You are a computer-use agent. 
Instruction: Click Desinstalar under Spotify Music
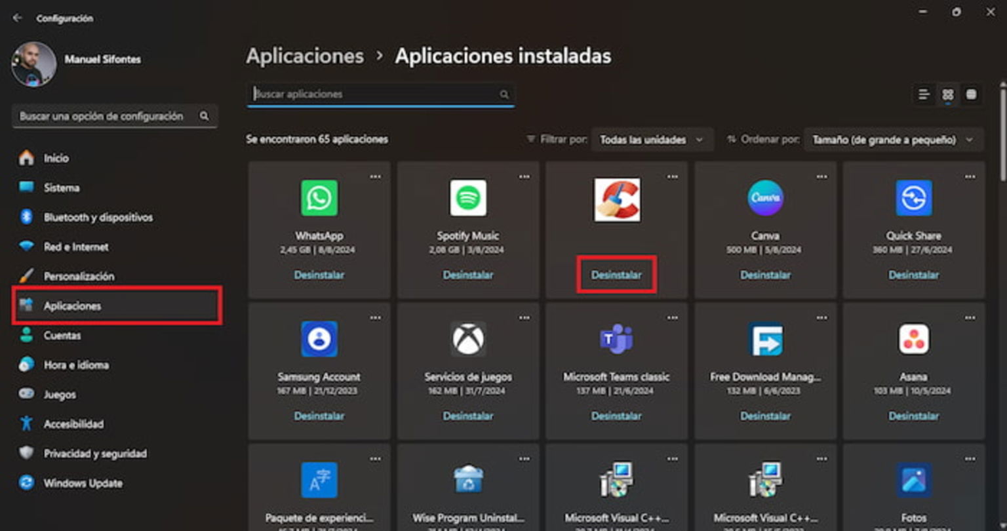coord(468,275)
